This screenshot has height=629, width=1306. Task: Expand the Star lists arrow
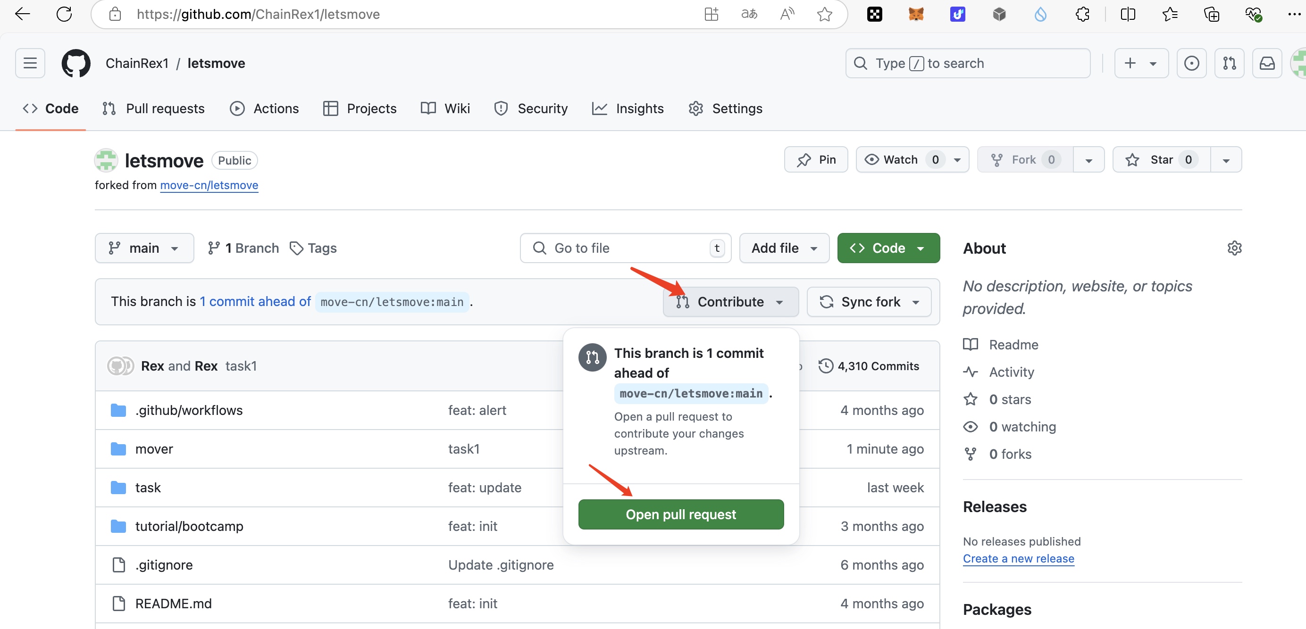pyautogui.click(x=1226, y=160)
